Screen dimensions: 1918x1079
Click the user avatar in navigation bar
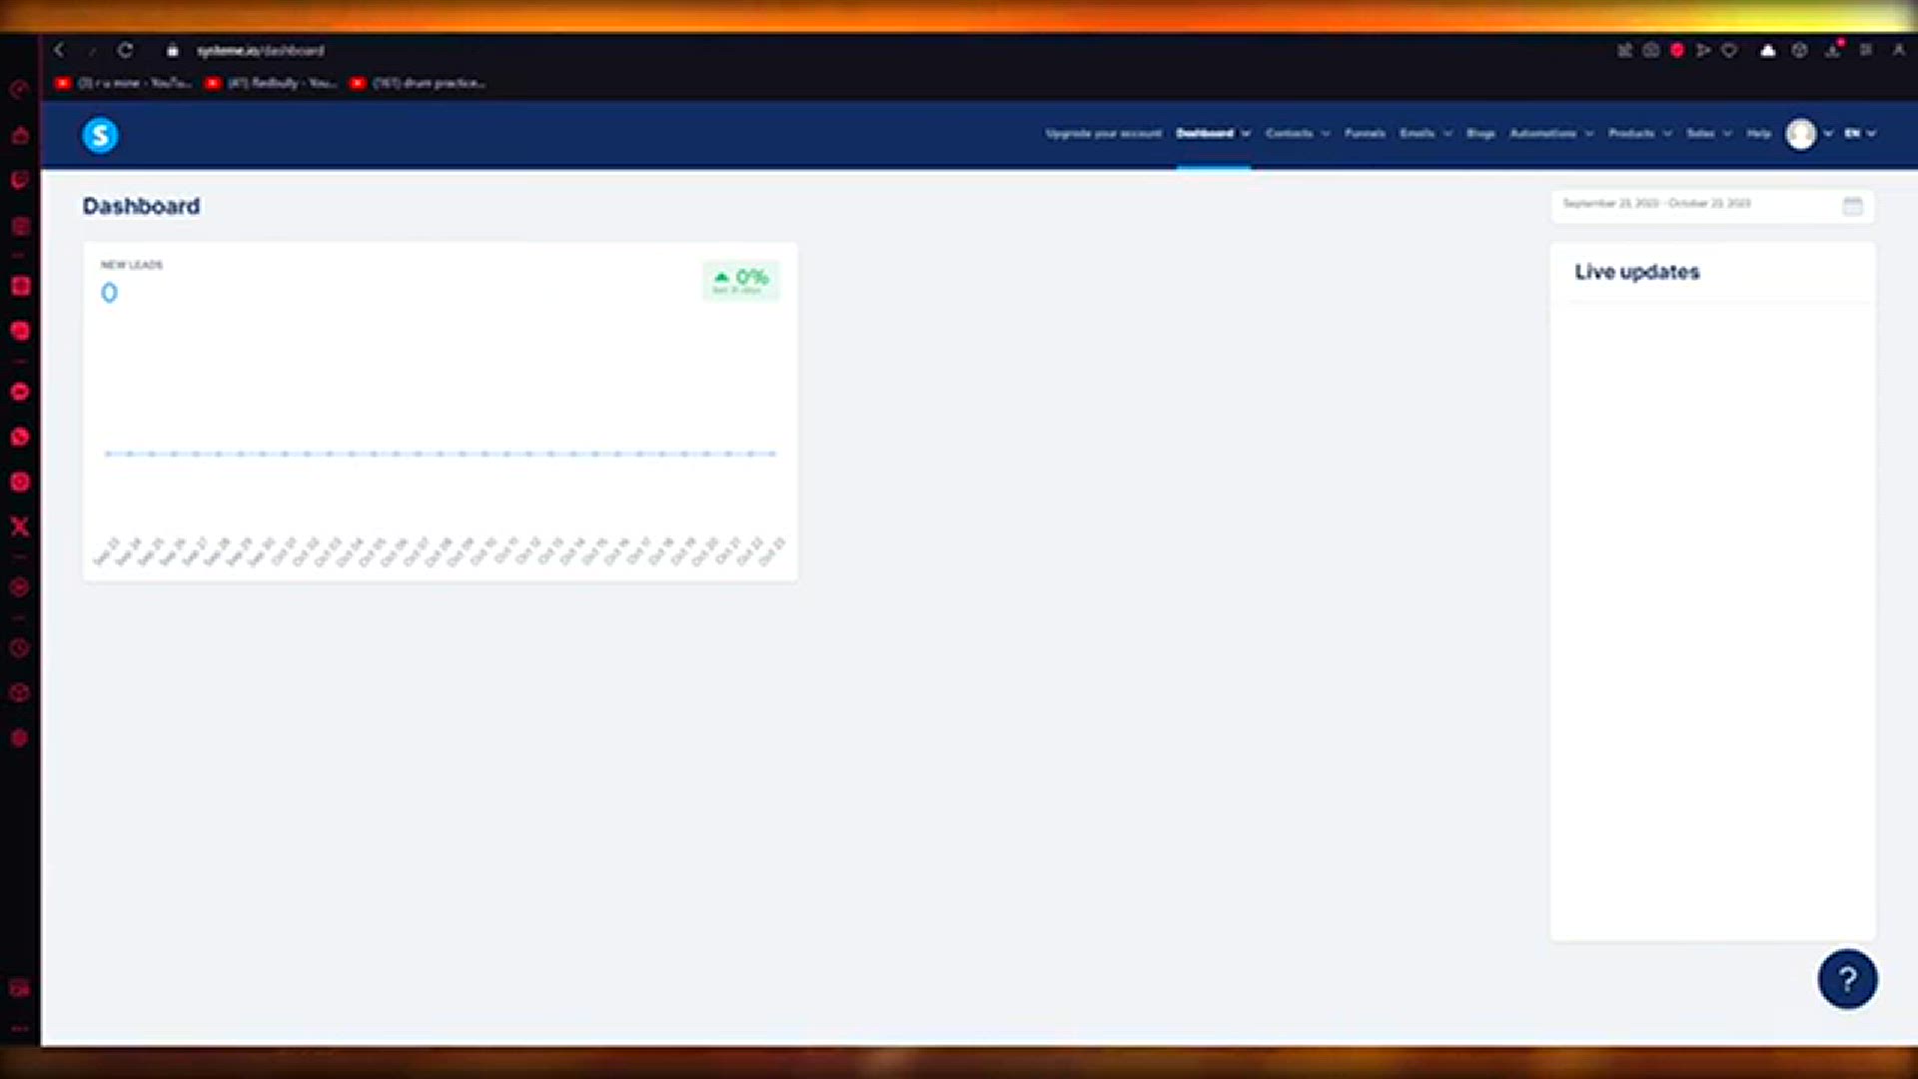pyautogui.click(x=1801, y=134)
